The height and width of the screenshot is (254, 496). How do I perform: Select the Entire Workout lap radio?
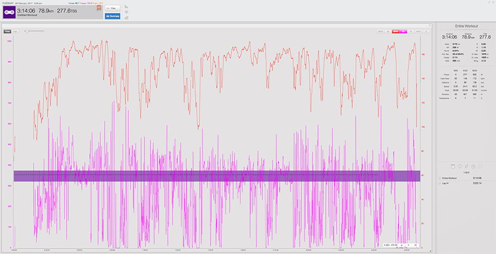(x=439, y=178)
